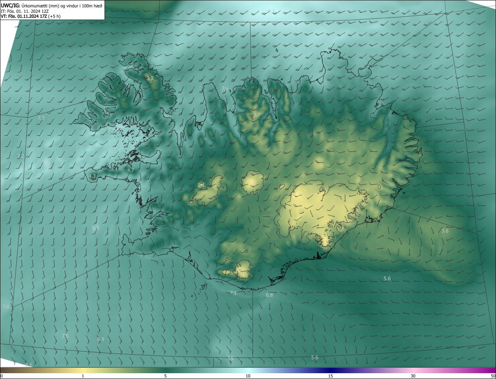Click the 15 tick on the color scale
Image resolution: width=496 pixels, height=379 pixels.
331,376
